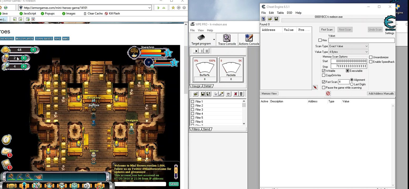Click the red clear-list circle icon
The height and width of the screenshot is (189, 409).
click(328, 93)
